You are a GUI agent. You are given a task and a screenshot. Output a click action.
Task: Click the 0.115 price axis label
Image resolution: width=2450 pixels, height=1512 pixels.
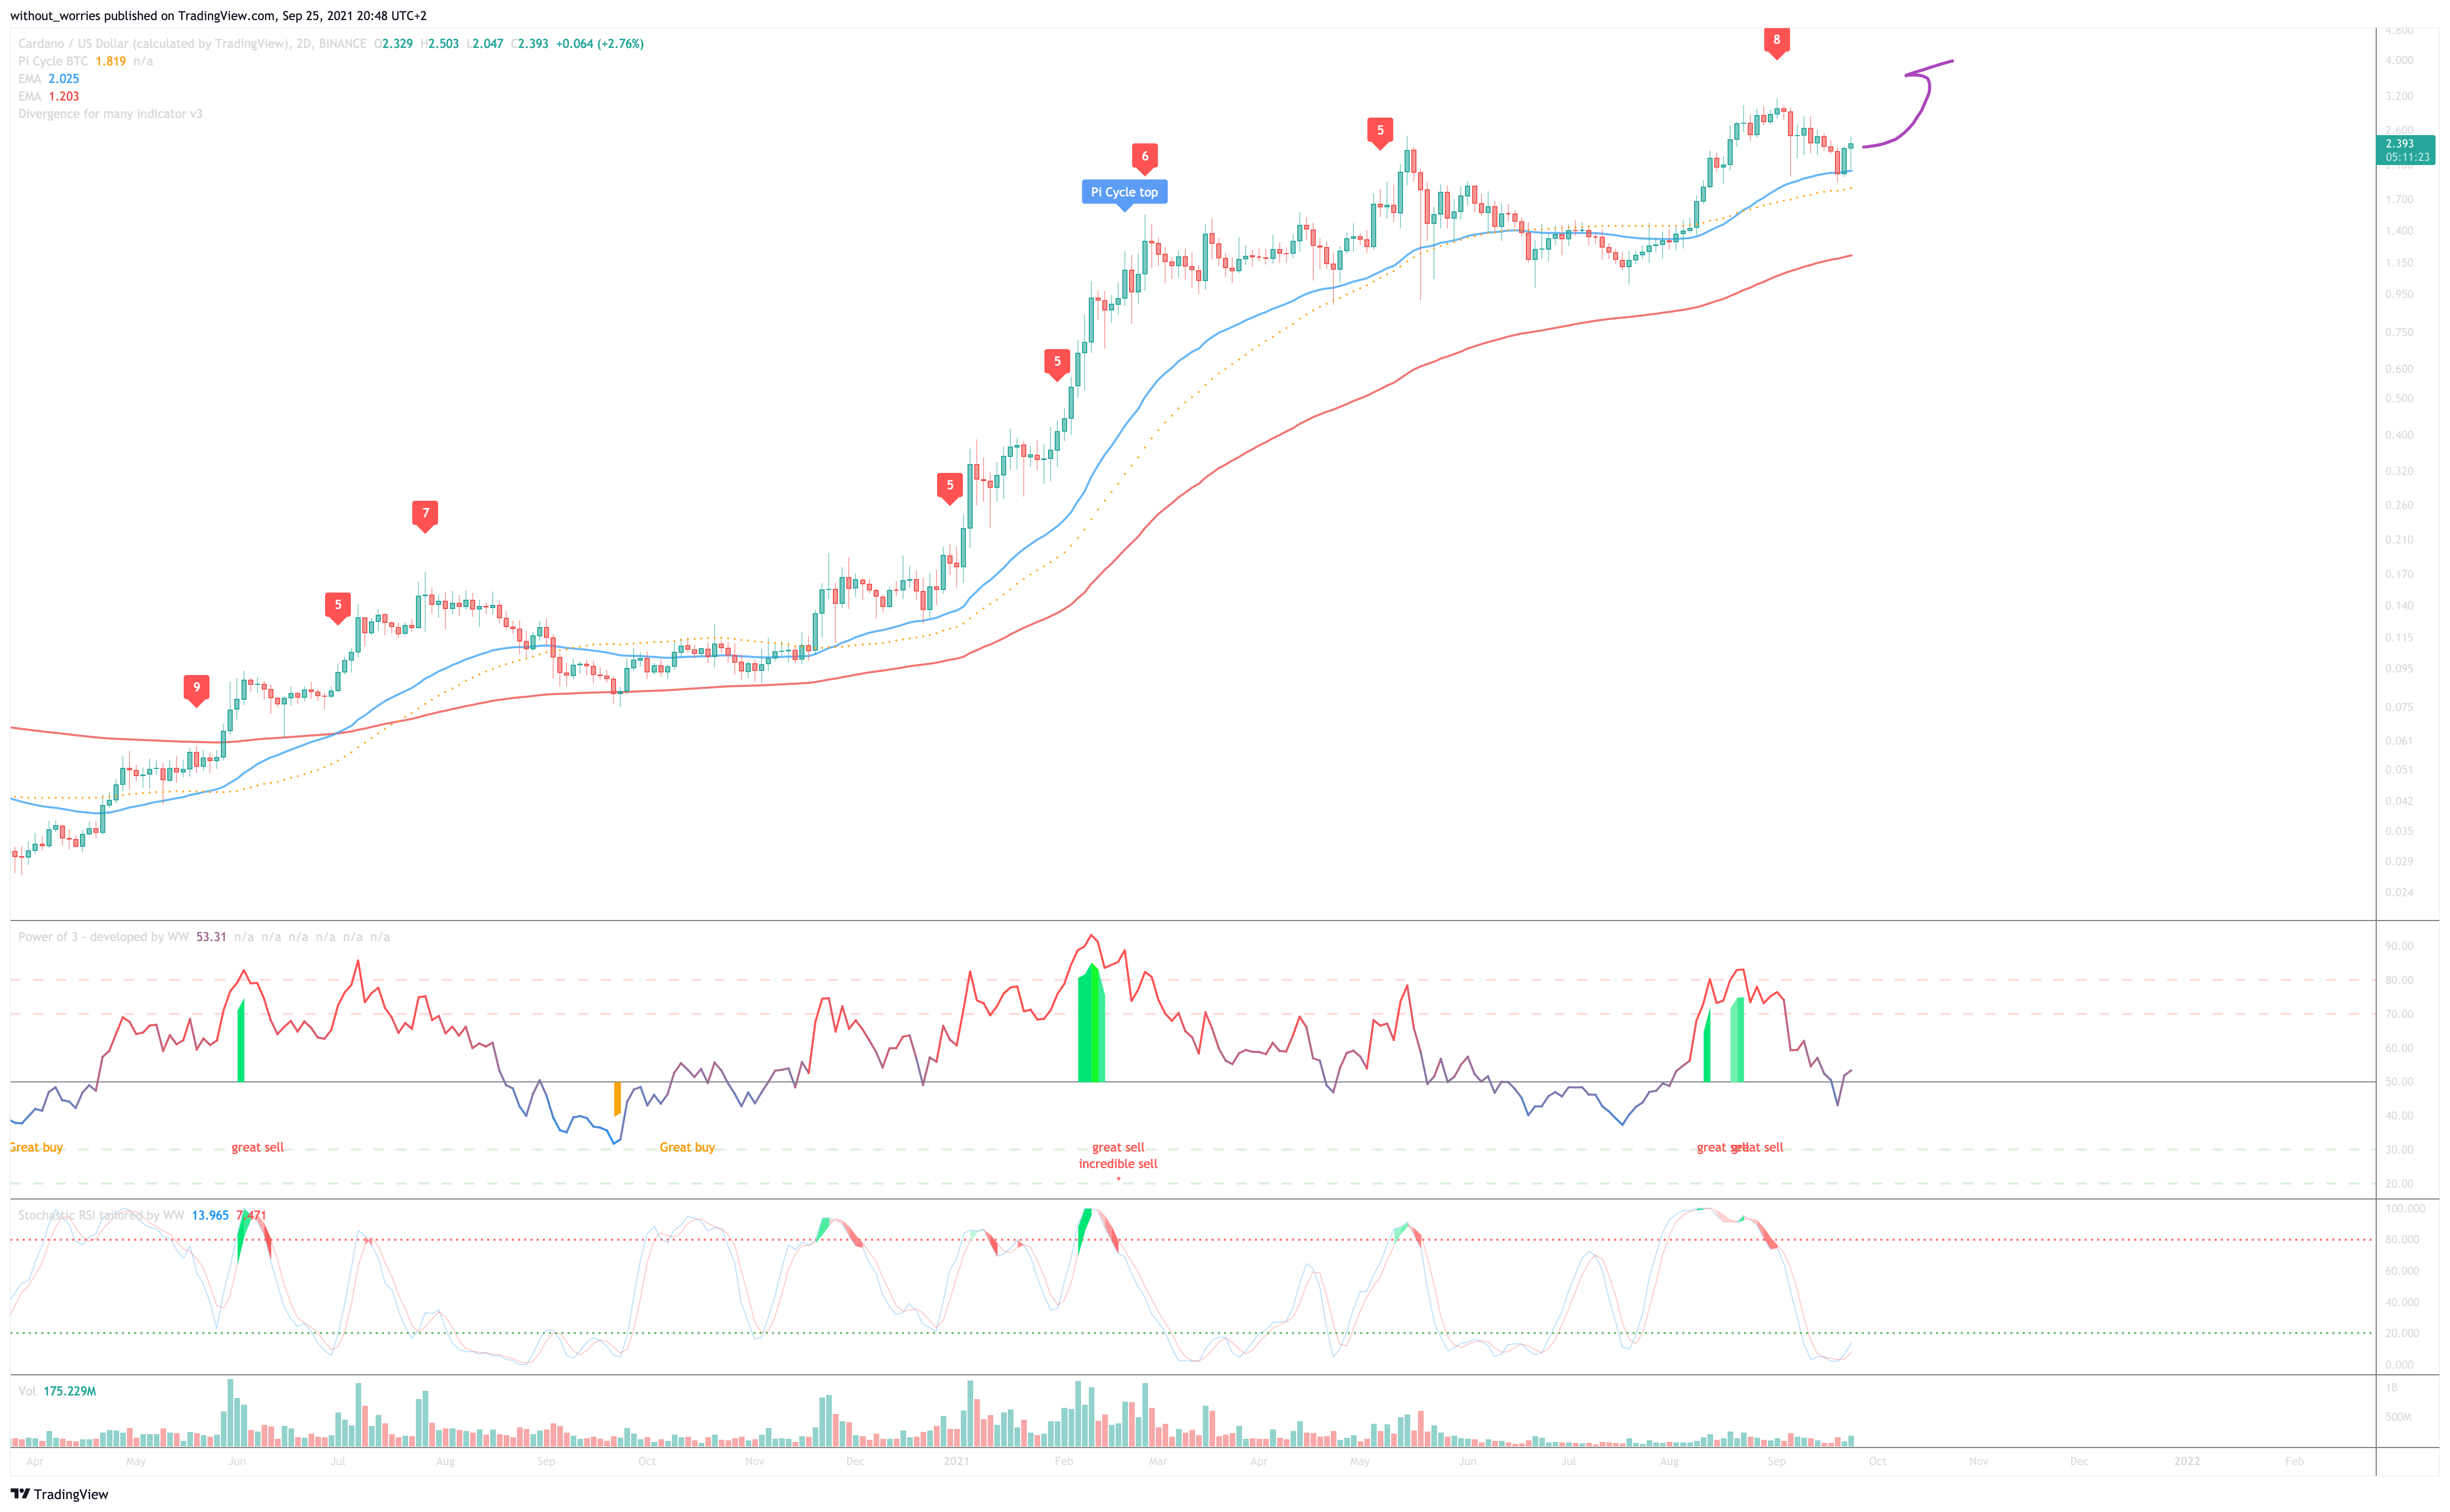[x=2399, y=638]
